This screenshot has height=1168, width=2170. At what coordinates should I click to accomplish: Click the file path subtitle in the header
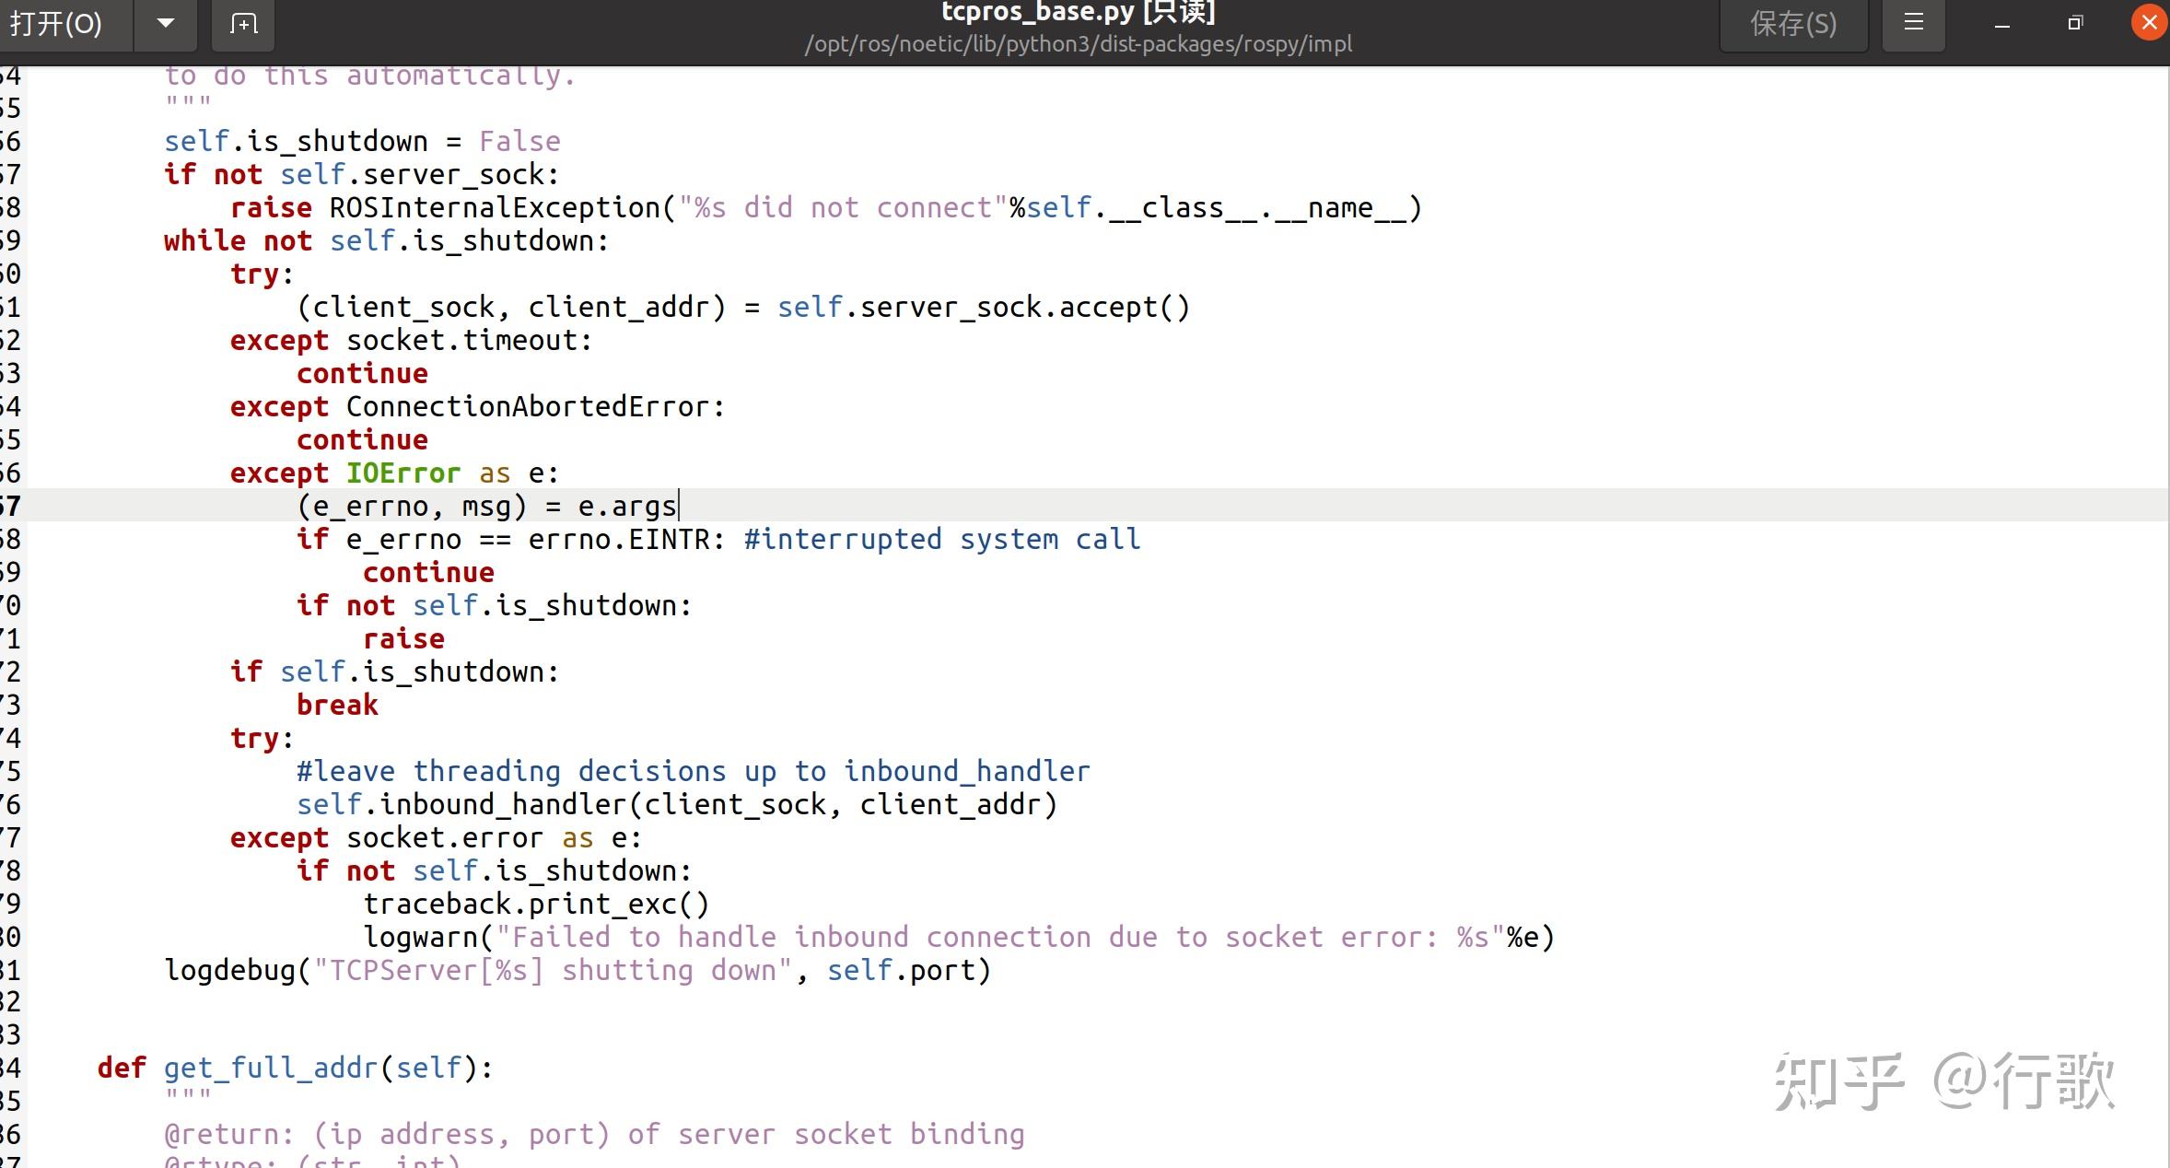(1078, 44)
